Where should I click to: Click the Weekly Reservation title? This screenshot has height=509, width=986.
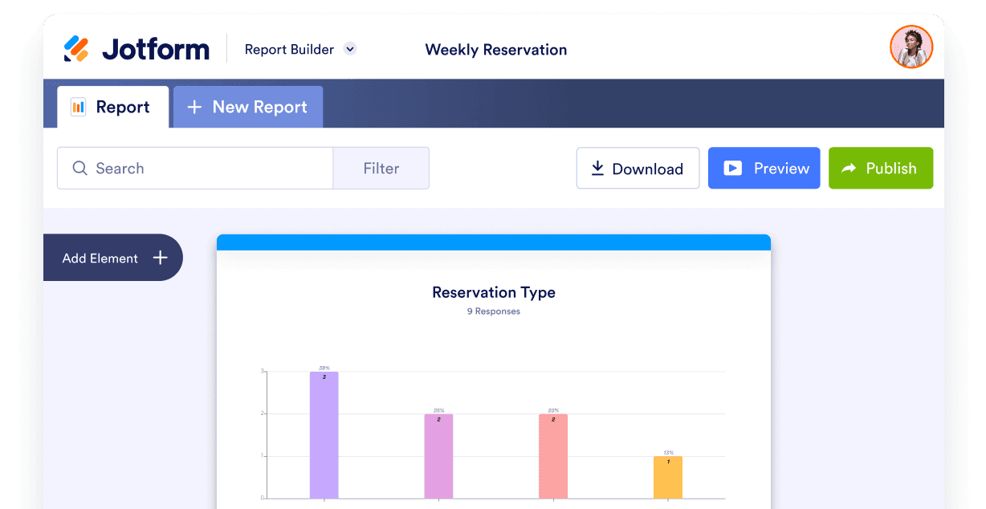495,49
